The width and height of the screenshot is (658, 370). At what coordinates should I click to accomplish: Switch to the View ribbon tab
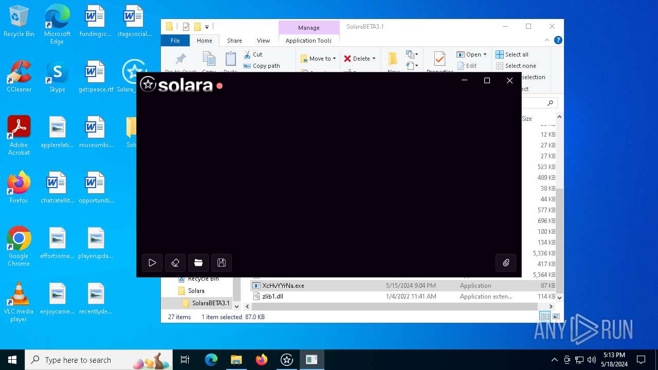pyautogui.click(x=263, y=41)
